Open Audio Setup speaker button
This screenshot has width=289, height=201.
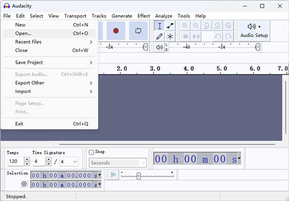pyautogui.click(x=254, y=31)
